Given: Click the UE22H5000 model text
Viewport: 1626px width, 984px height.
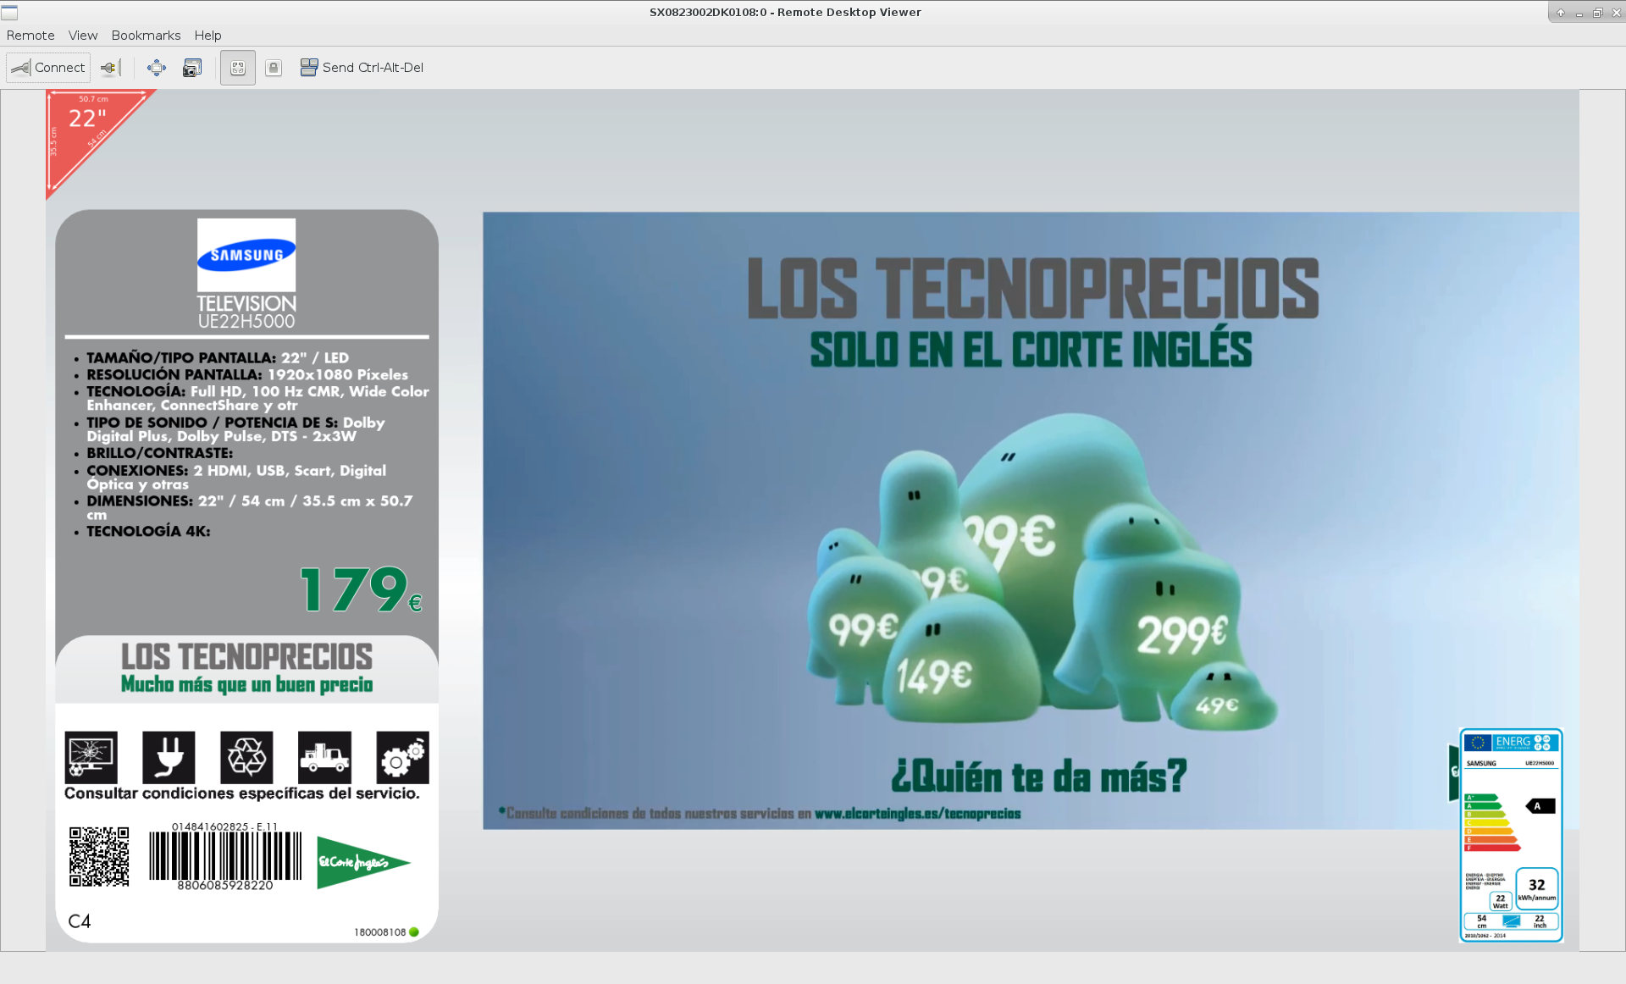Looking at the screenshot, I should (x=246, y=322).
